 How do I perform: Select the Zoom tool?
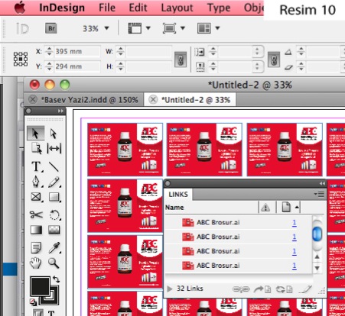tap(54, 263)
